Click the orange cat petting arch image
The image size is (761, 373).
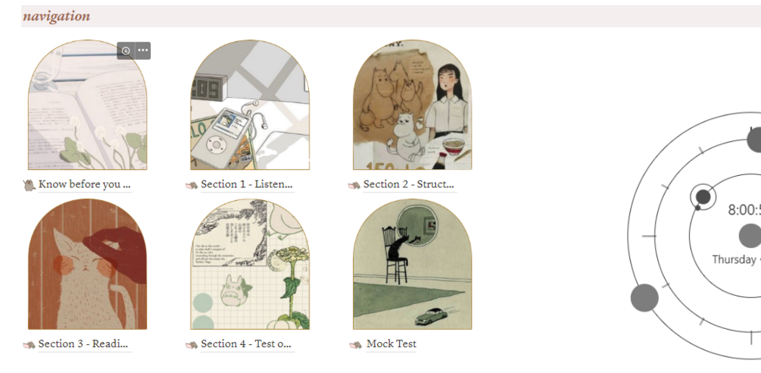pos(87,264)
